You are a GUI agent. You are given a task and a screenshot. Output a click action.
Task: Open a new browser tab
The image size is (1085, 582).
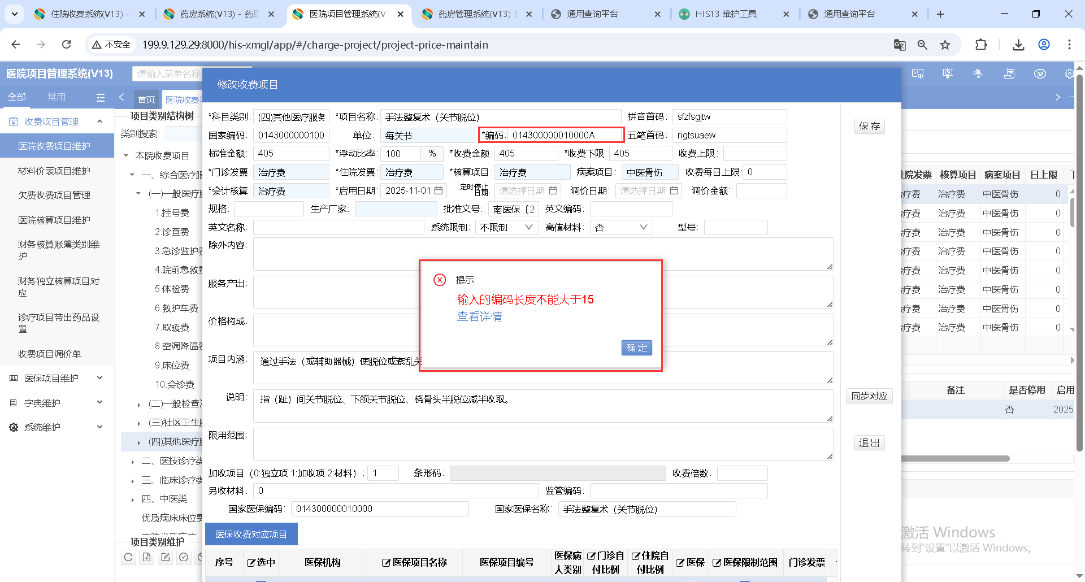click(940, 14)
